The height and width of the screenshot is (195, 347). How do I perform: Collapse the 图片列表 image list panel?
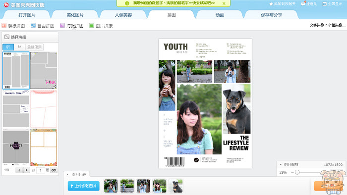(67, 174)
